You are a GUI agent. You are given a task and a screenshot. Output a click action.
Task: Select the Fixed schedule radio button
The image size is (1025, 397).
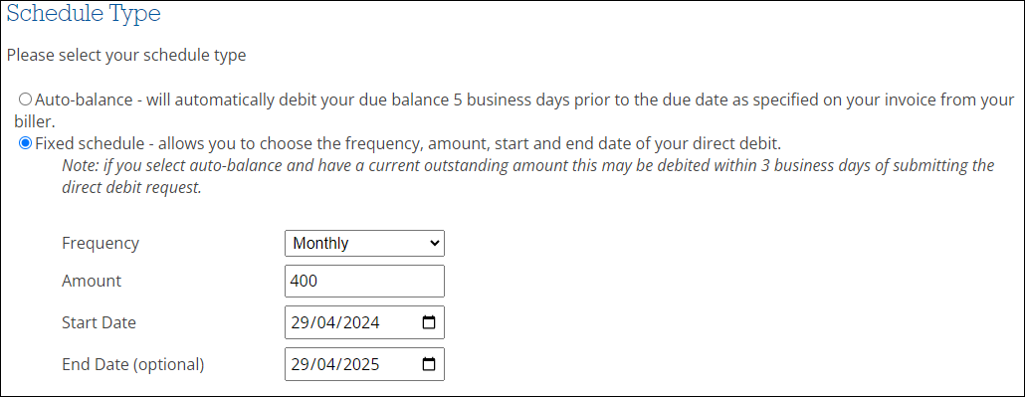(25, 142)
